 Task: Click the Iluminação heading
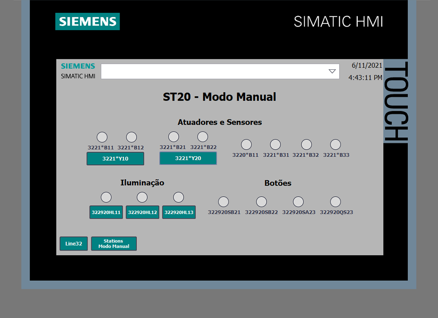[142, 183]
